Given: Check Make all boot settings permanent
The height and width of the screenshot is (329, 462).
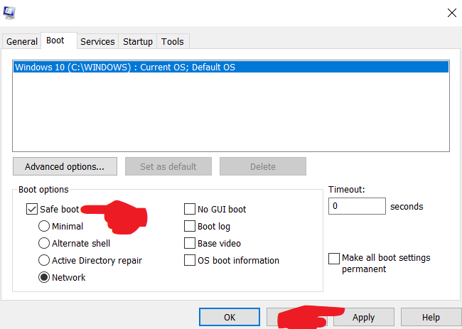Looking at the screenshot, I should [x=334, y=259].
